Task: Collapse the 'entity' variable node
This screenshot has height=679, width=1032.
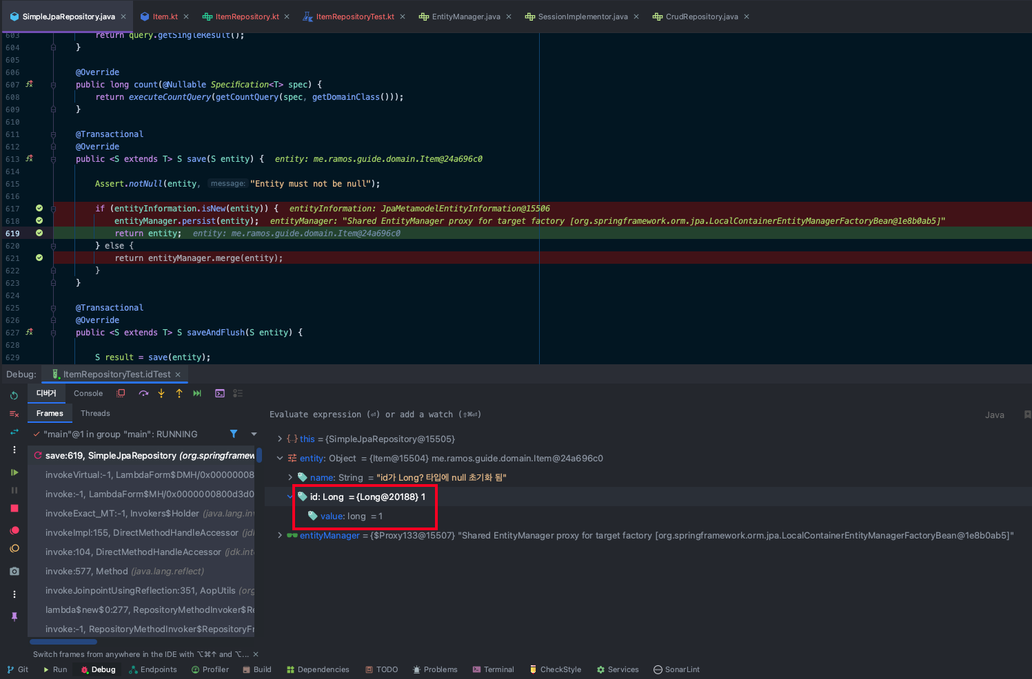Action: (280, 458)
